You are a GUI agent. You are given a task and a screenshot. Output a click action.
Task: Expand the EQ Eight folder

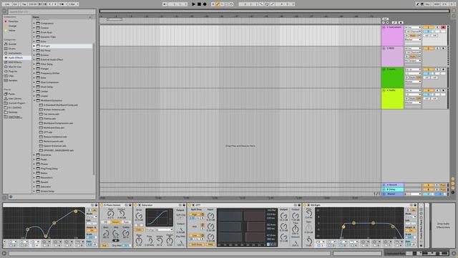(34, 46)
